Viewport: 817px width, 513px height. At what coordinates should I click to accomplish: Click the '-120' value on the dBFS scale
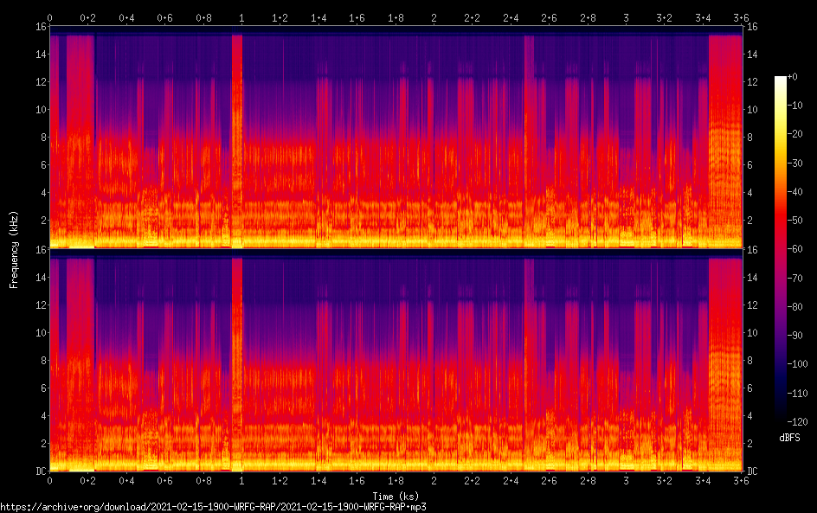tap(797, 422)
